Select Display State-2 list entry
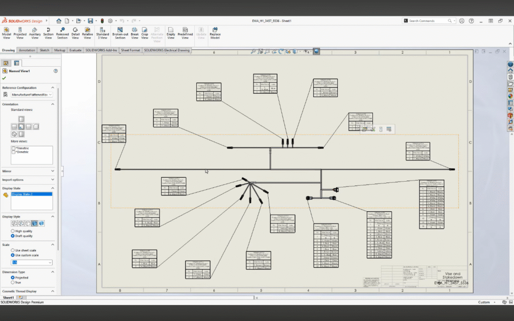 21,194
